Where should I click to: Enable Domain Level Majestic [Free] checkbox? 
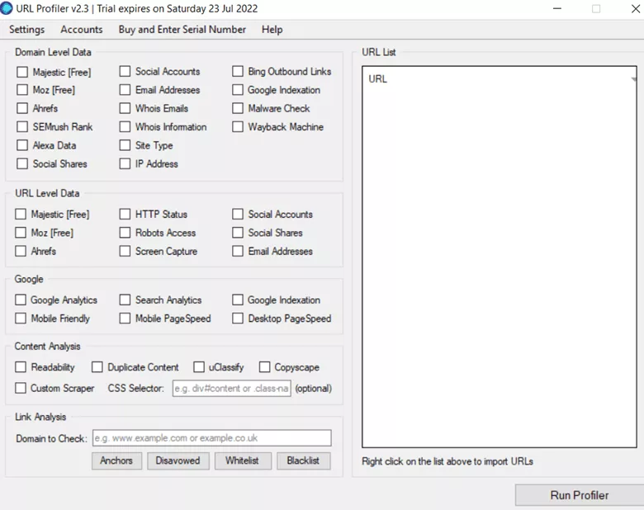click(22, 73)
